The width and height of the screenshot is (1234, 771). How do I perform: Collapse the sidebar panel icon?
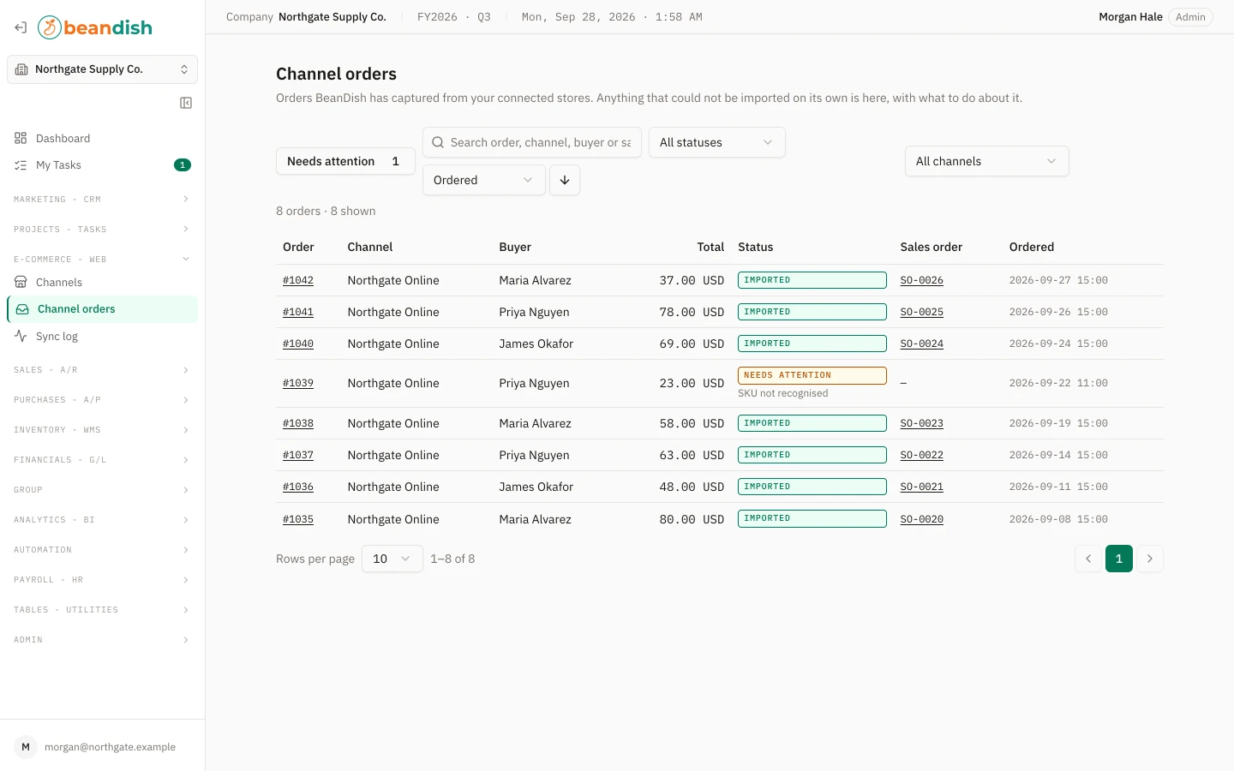click(x=186, y=103)
